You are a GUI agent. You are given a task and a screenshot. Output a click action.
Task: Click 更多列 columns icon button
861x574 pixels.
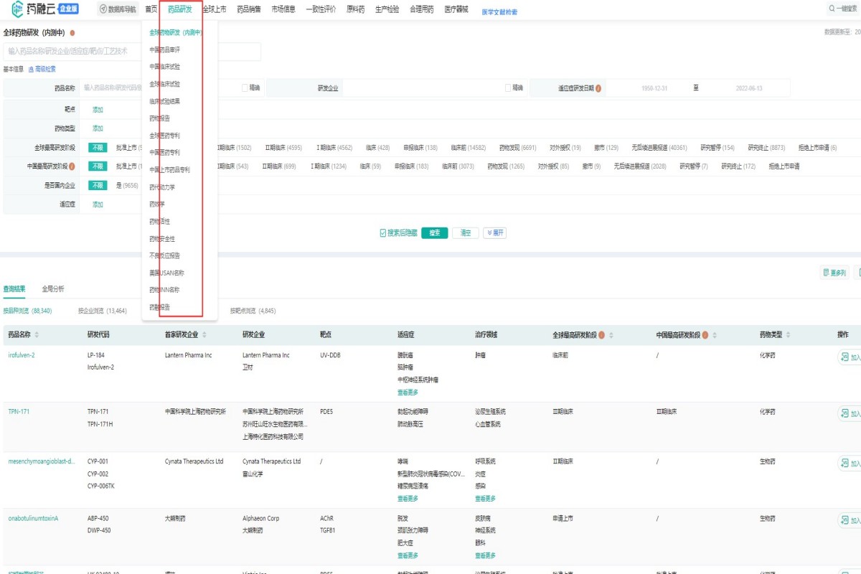coord(834,273)
